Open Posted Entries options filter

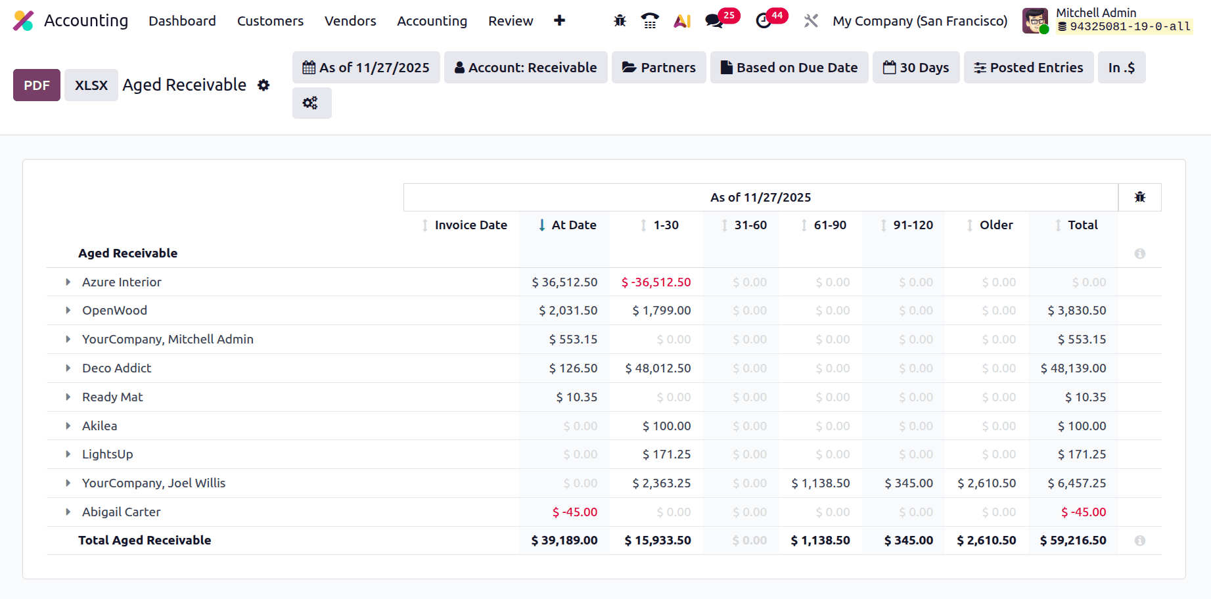coord(1029,68)
